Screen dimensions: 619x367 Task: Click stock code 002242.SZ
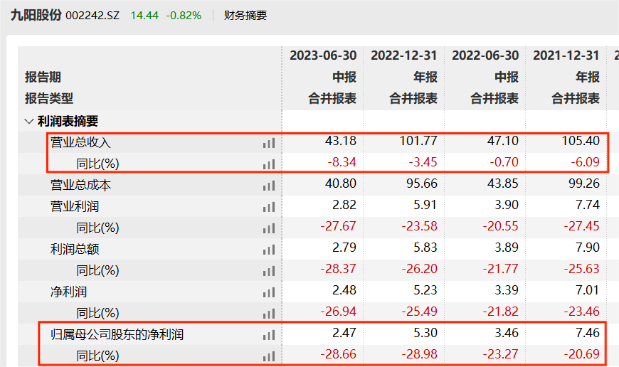pyautogui.click(x=92, y=16)
